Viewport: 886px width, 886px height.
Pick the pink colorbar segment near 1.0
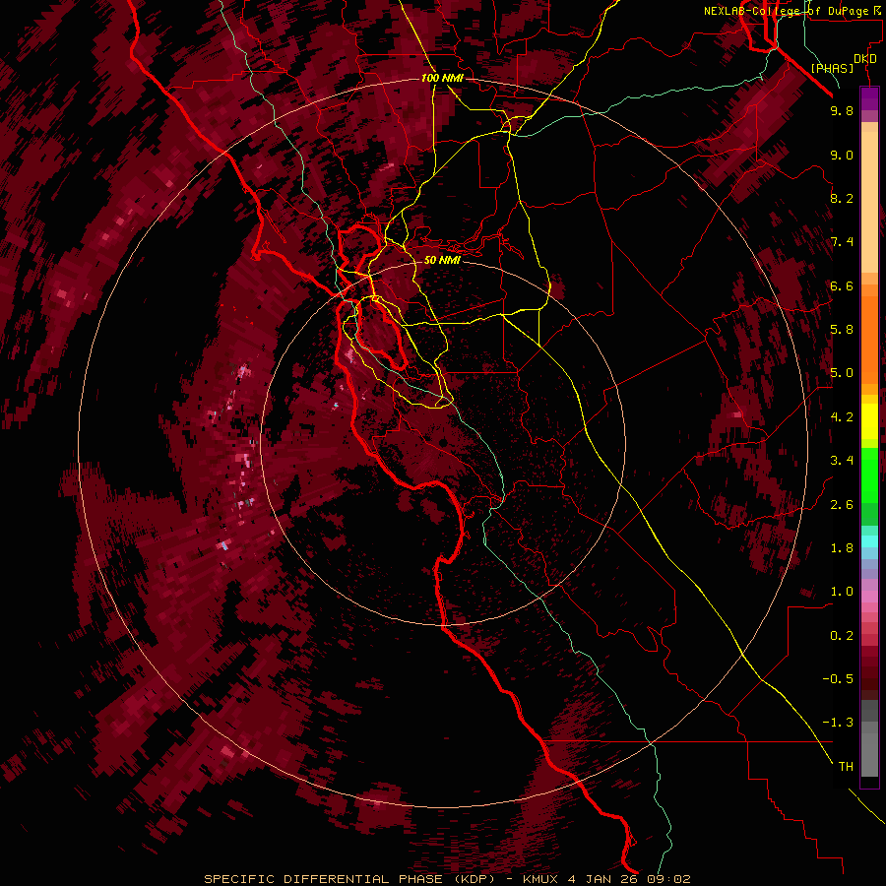click(x=869, y=597)
